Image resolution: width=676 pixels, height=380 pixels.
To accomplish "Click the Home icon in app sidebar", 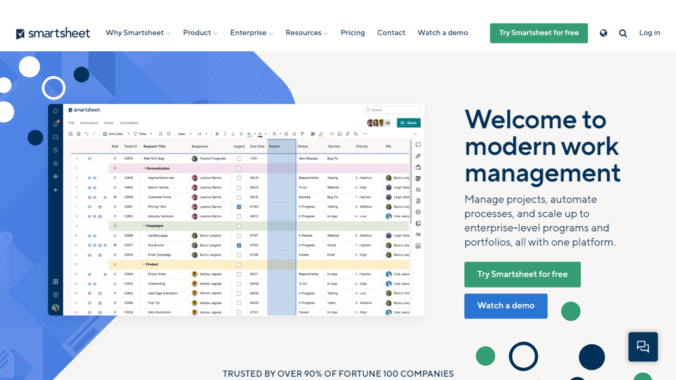I will pyautogui.click(x=56, y=111).
